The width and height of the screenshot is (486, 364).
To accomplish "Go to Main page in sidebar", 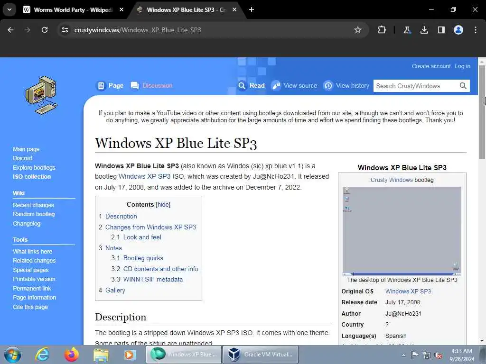I will pyautogui.click(x=26, y=149).
